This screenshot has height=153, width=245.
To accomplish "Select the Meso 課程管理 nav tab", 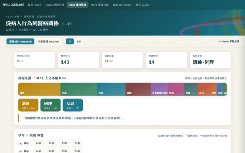I will (x=77, y=5).
